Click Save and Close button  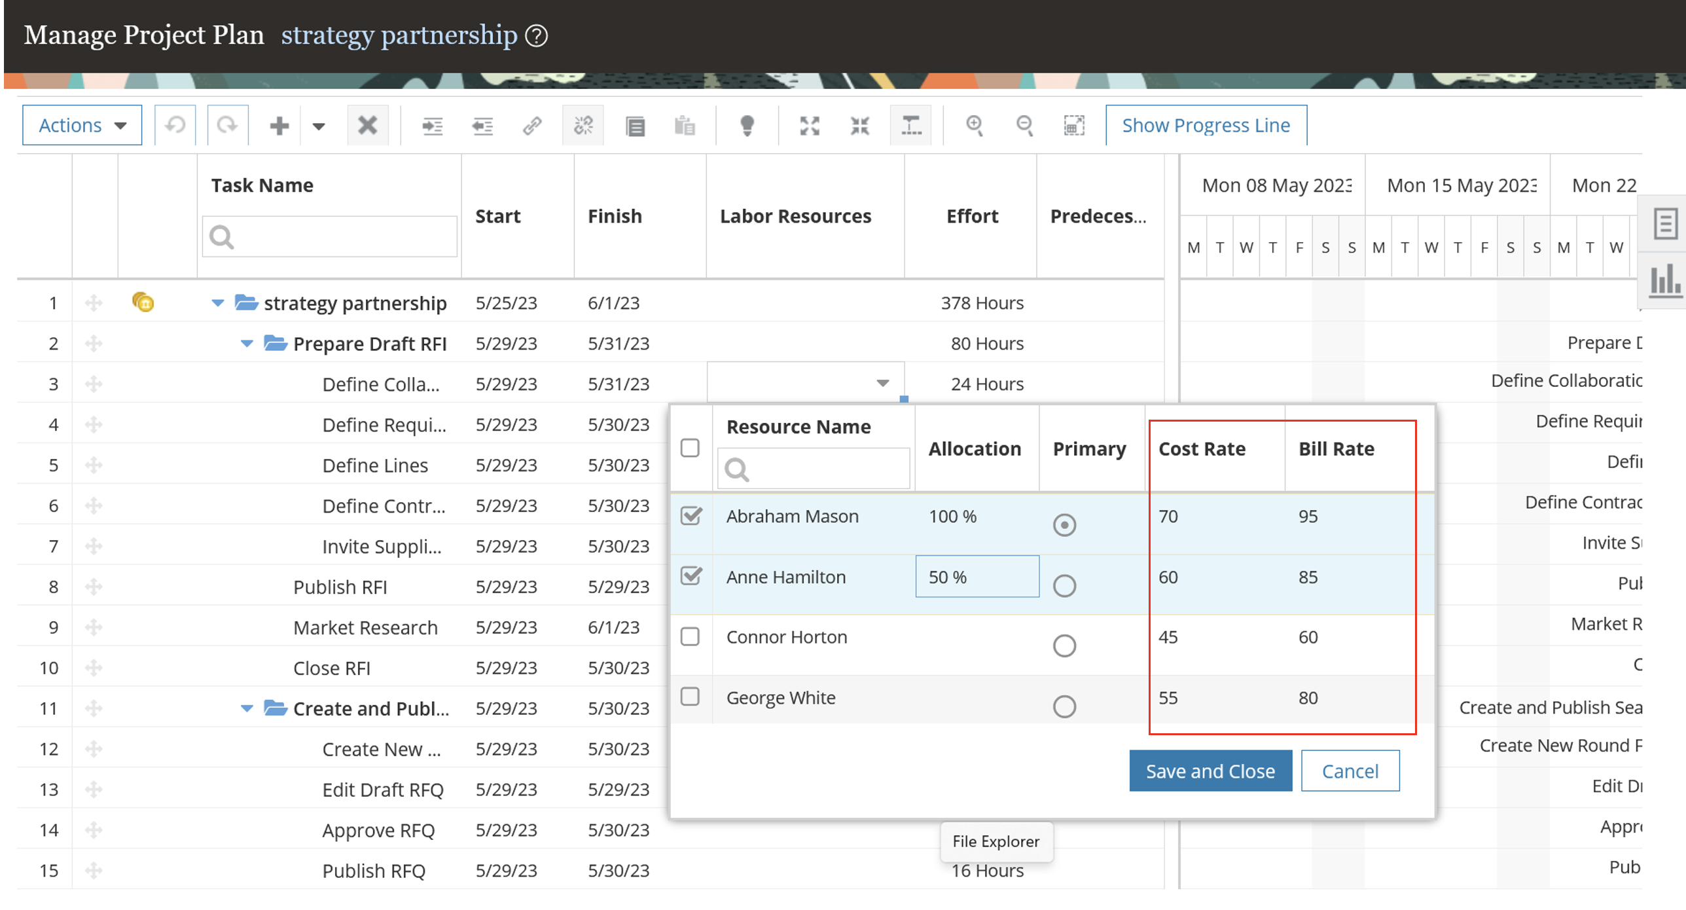[1210, 771]
